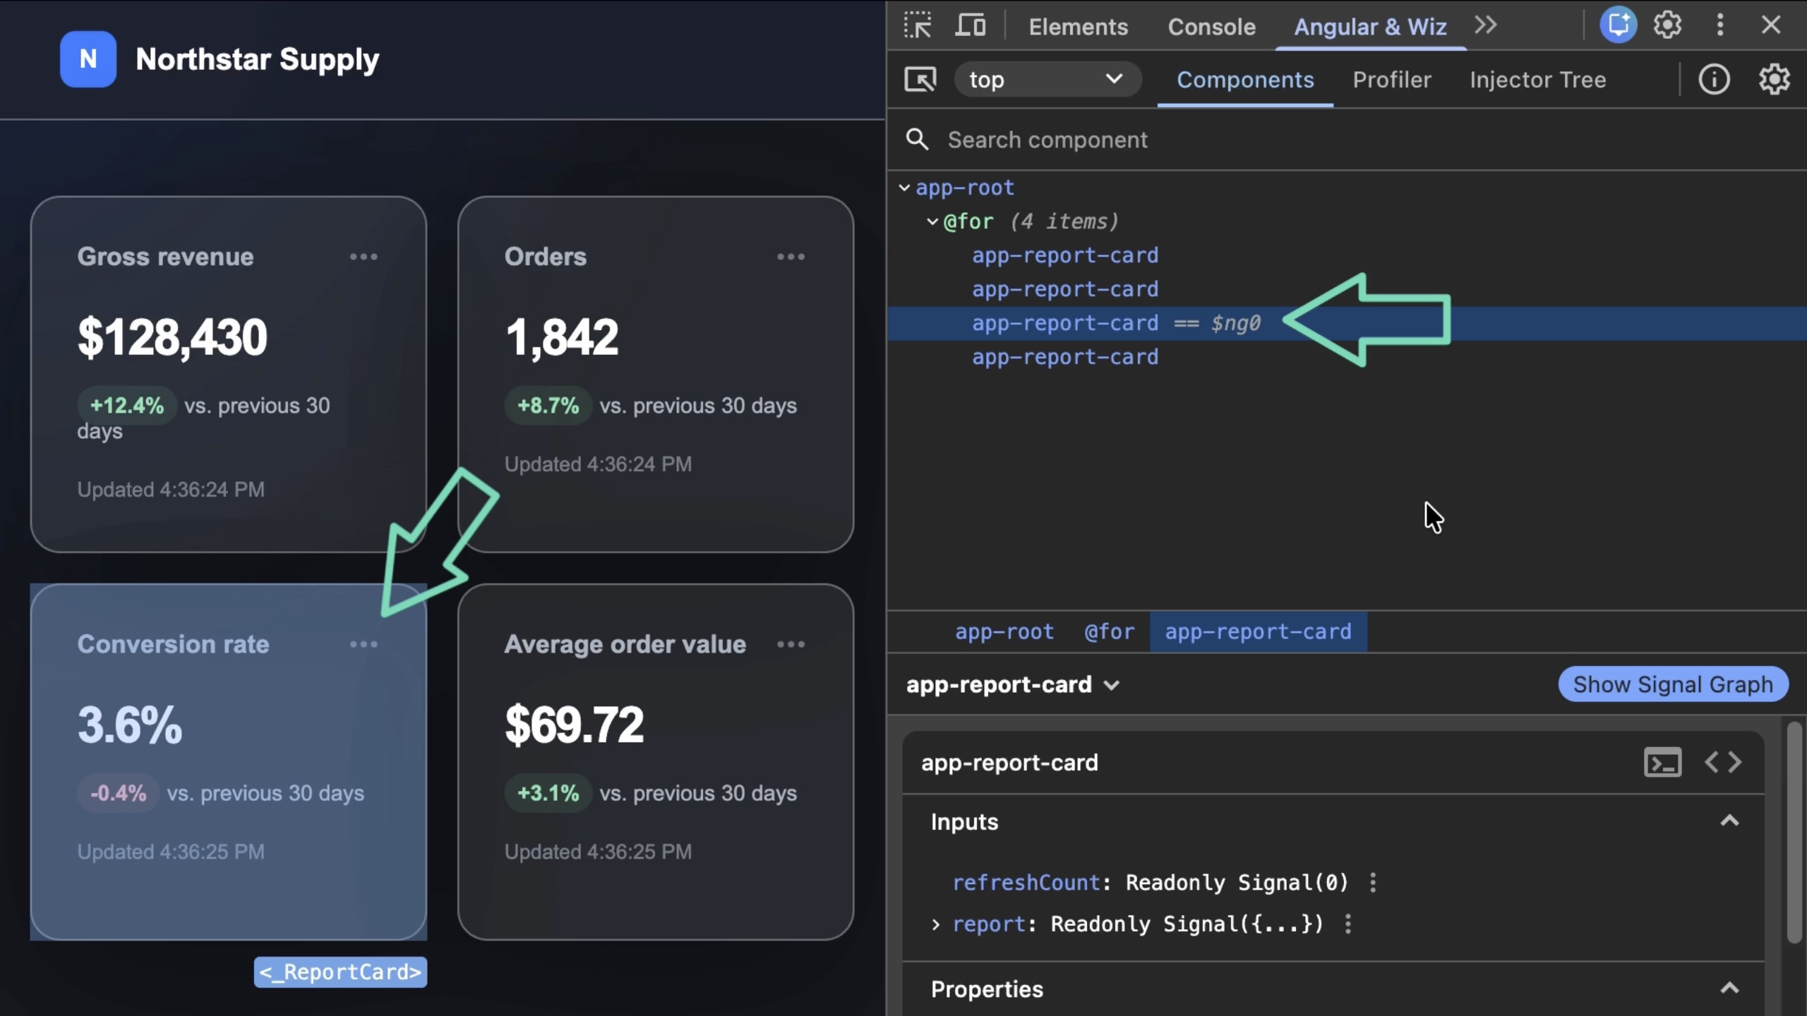Toggle the device toolbar icon
This screenshot has width=1807, height=1016.
(x=971, y=25)
